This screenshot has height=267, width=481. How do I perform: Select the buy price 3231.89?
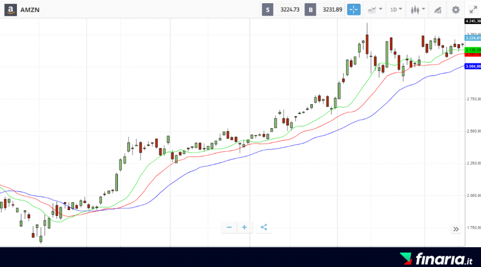coord(332,10)
